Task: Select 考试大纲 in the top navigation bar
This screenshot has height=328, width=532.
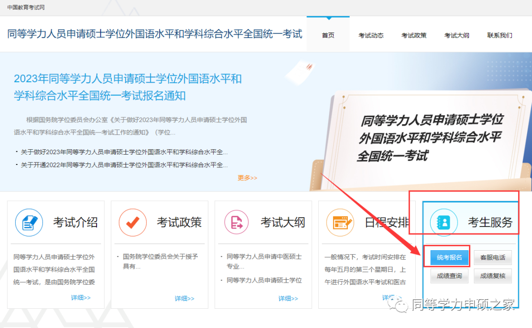Action: [x=457, y=35]
